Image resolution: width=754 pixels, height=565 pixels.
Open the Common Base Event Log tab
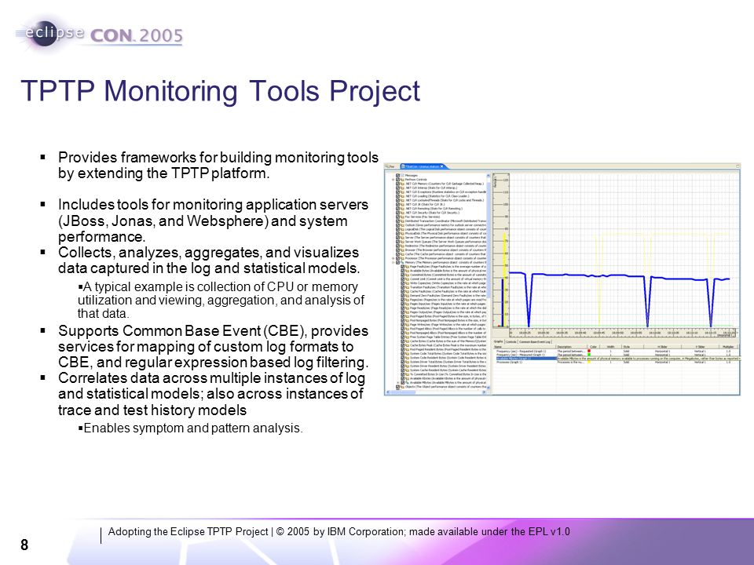point(535,341)
